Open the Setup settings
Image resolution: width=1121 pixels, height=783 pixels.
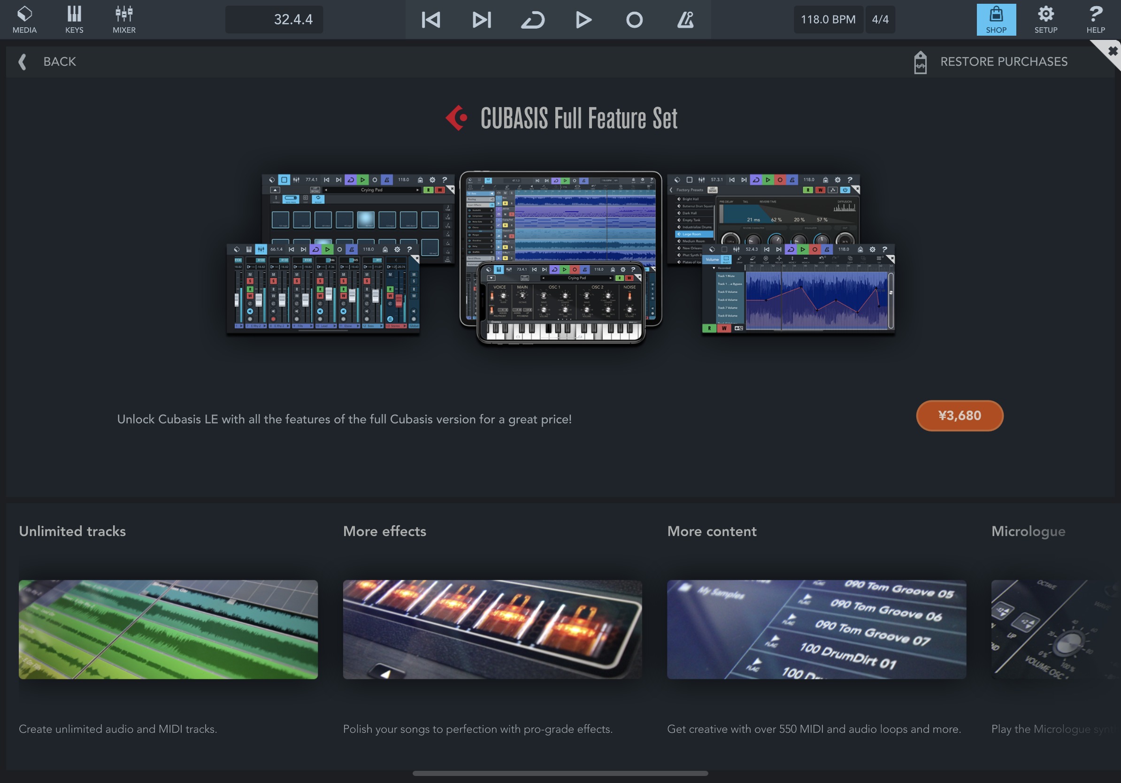1046,20
